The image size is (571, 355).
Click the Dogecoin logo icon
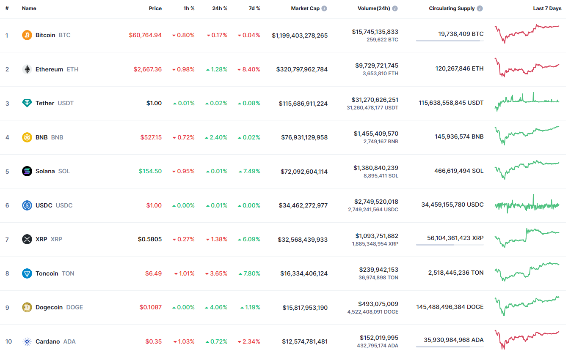27,307
